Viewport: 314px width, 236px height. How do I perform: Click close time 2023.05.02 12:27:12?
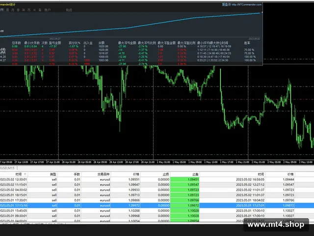pyautogui.click(x=250, y=185)
